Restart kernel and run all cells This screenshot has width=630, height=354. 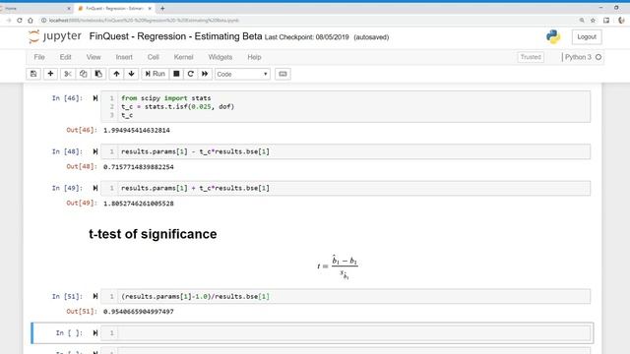(205, 74)
